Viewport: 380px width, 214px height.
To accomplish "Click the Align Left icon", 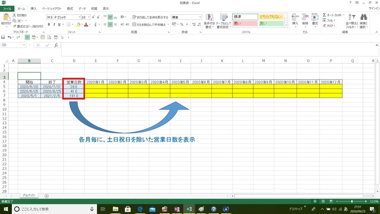I will pos(105,24).
